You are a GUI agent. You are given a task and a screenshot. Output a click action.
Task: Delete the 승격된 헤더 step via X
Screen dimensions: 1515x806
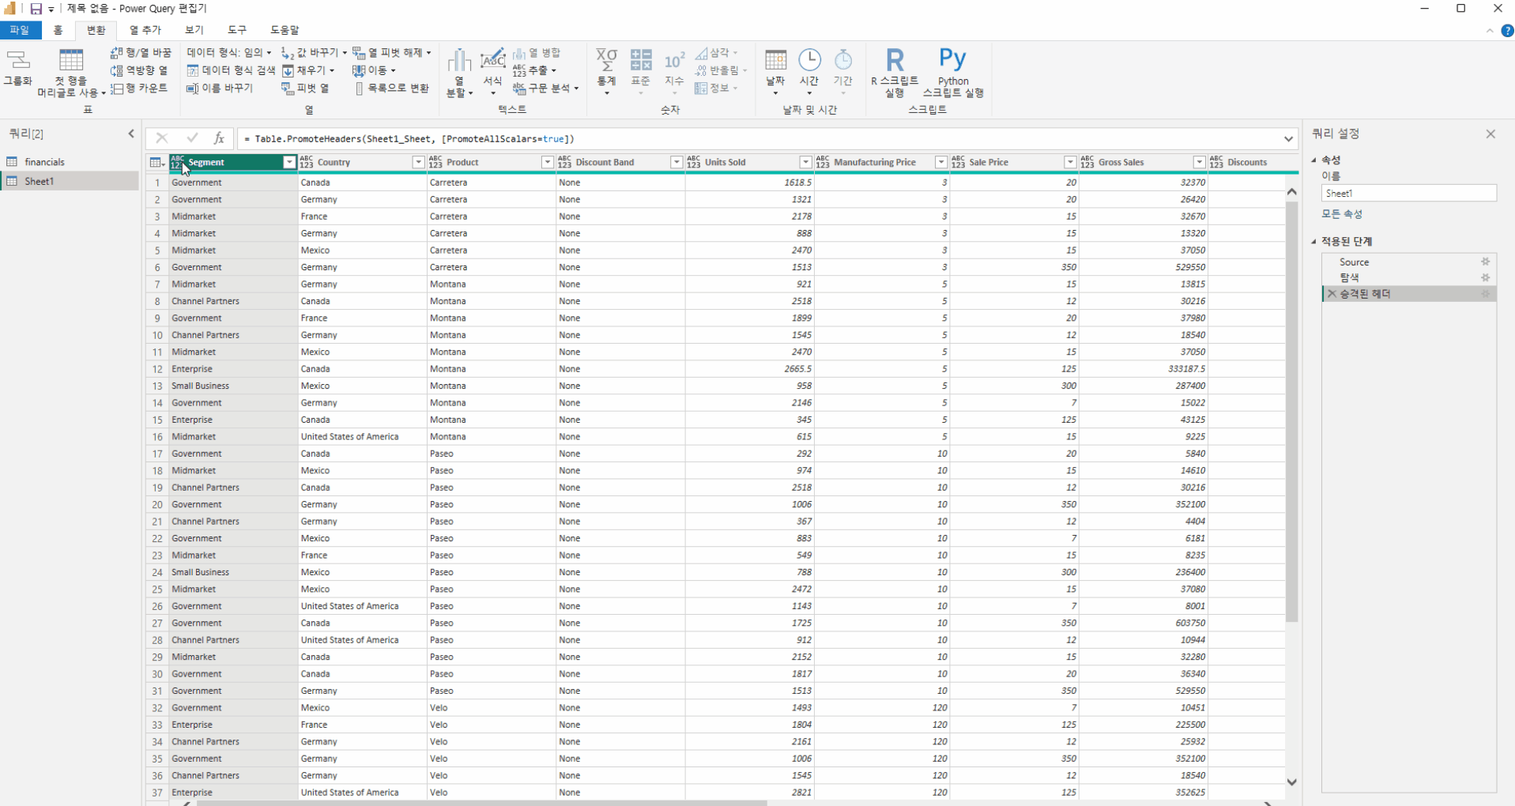coord(1332,294)
